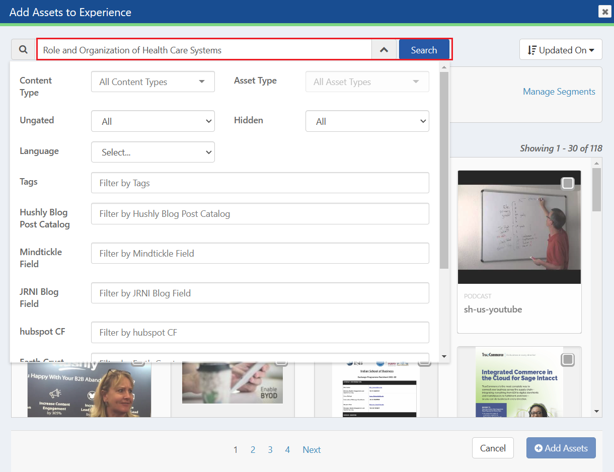Click the Filter by JRNI Blog Field input
The width and height of the screenshot is (614, 472).
[x=260, y=293]
